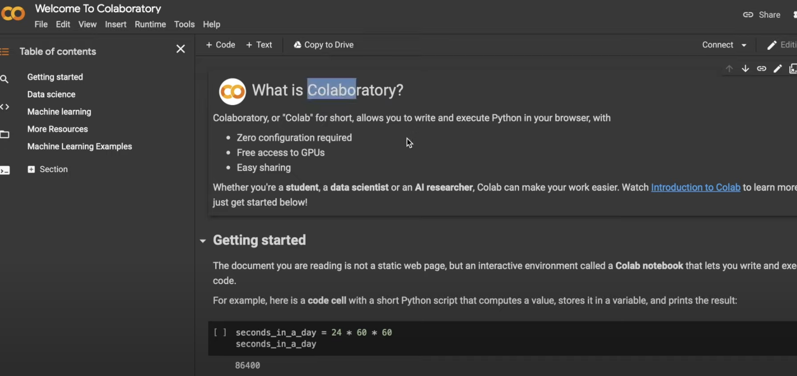
Task: Move cell up arrow icon
Action: [729, 69]
